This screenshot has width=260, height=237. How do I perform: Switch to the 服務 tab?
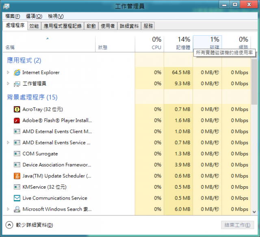148,26
